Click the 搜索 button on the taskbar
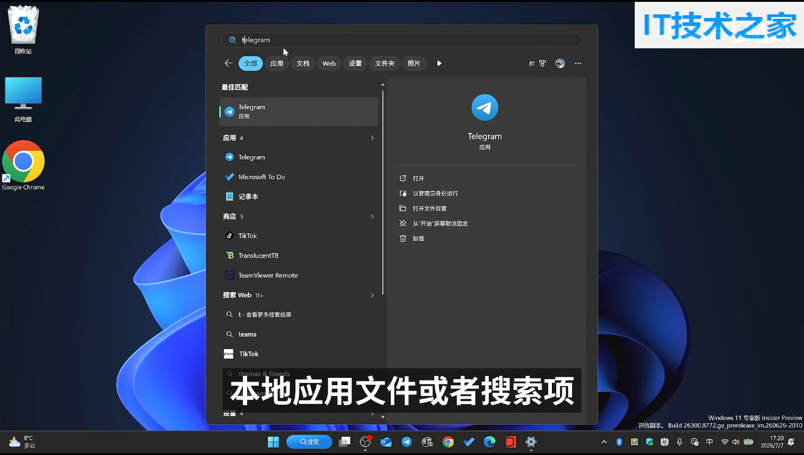Screen dimensions: 804x455 click(x=310, y=442)
